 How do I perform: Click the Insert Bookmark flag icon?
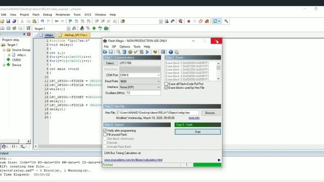click(70, 21)
